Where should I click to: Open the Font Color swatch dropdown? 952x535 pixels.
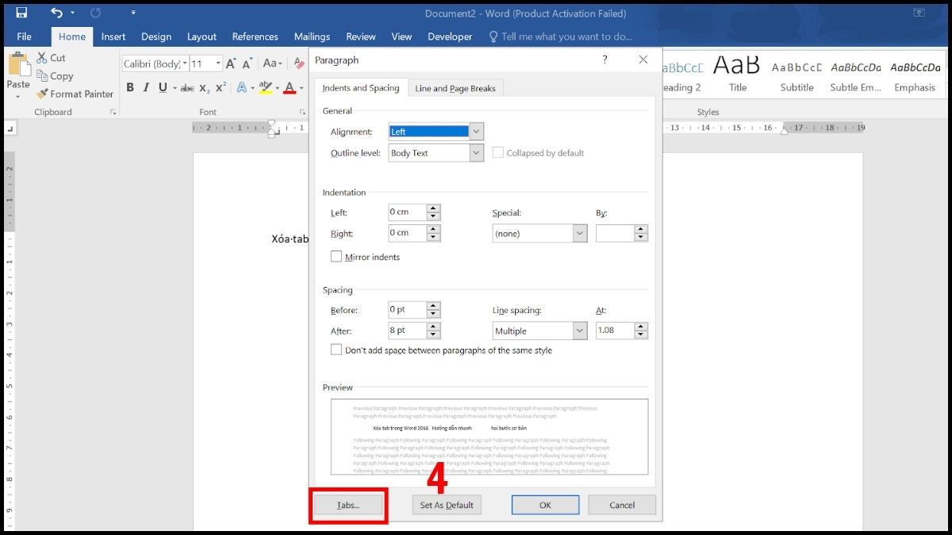pos(300,89)
